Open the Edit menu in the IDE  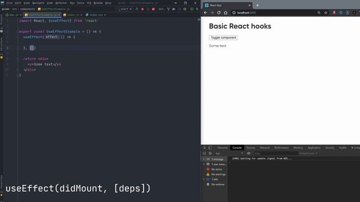18,3
